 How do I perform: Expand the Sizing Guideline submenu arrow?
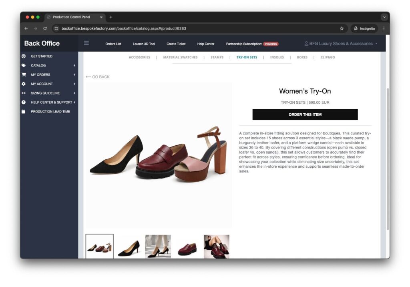click(x=74, y=93)
